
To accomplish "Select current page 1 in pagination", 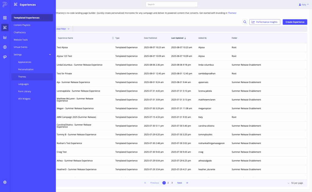I will point(164,183).
